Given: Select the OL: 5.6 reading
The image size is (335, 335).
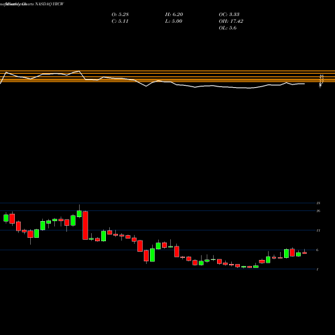Looking at the screenshot, I should [228, 28].
